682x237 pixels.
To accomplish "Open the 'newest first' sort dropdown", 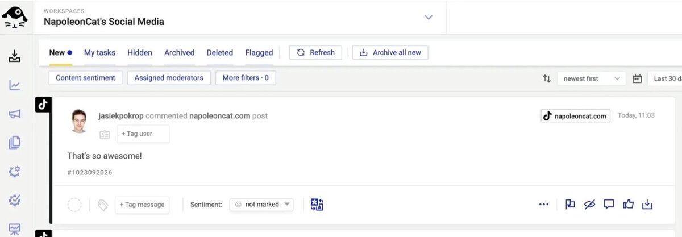I will [x=591, y=78].
